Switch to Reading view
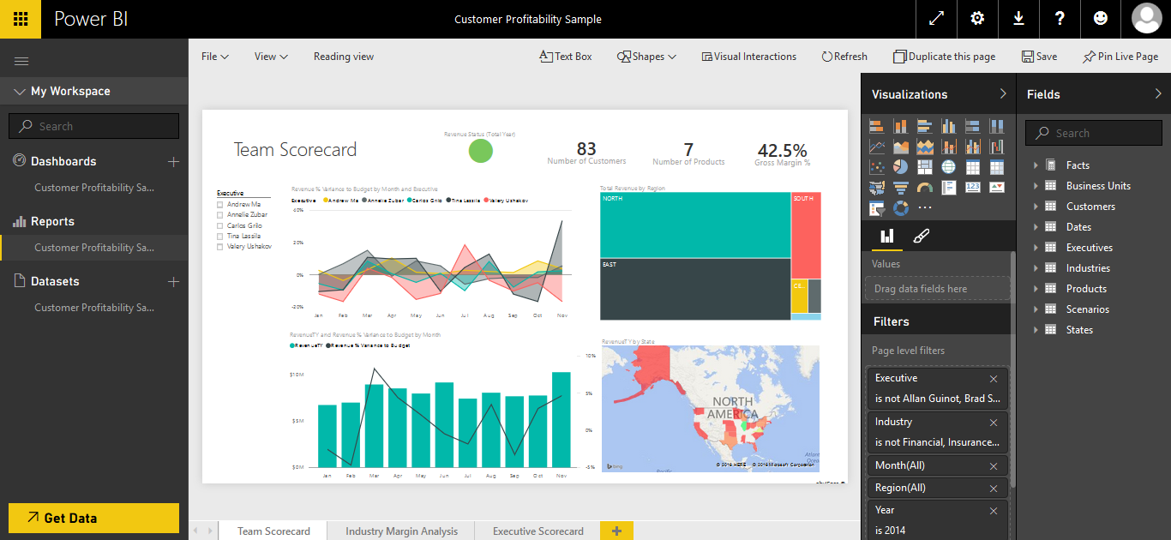 (344, 57)
